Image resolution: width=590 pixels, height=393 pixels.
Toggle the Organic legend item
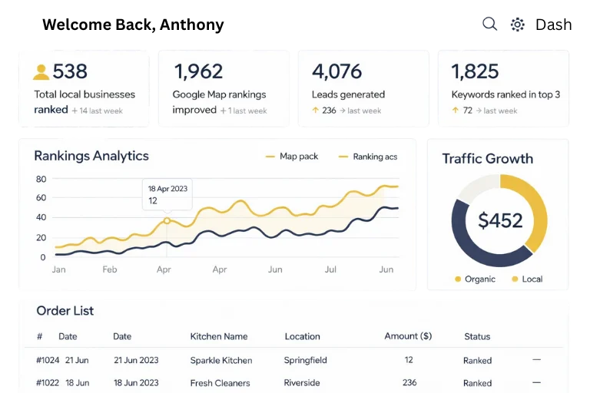click(x=475, y=279)
